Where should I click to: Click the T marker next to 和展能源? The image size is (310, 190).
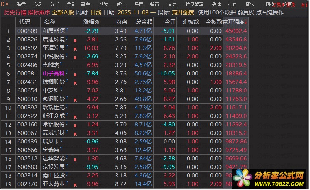click(67, 30)
